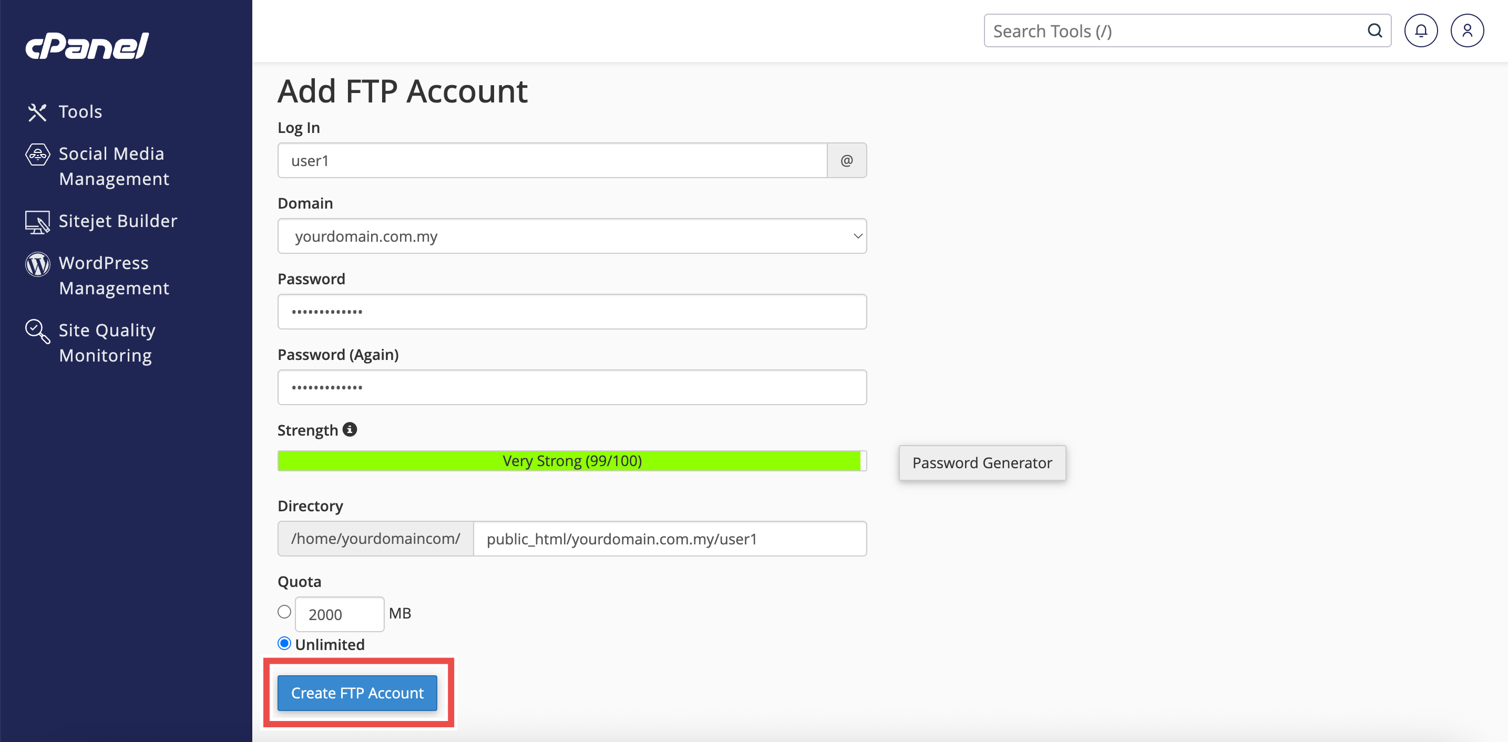Click the /home/yourdomaincom/ directory prefix
Screen dimensions: 1508x742
(x=375, y=539)
